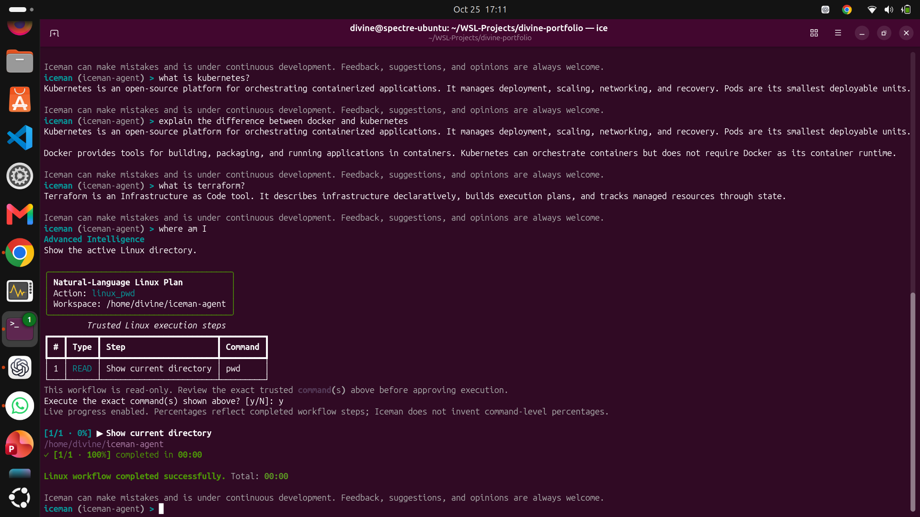Open ChatGPT app in the dock
The height and width of the screenshot is (517, 920).
pos(20,368)
